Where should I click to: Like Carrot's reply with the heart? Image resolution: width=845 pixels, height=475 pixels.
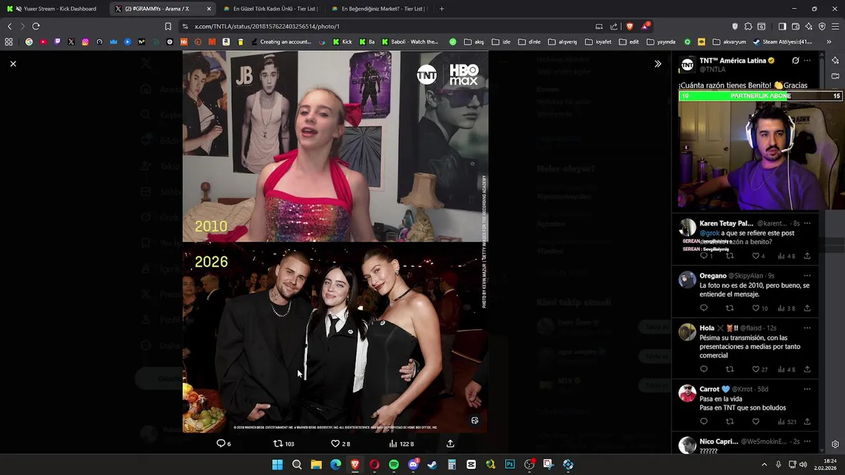pyautogui.click(x=755, y=422)
